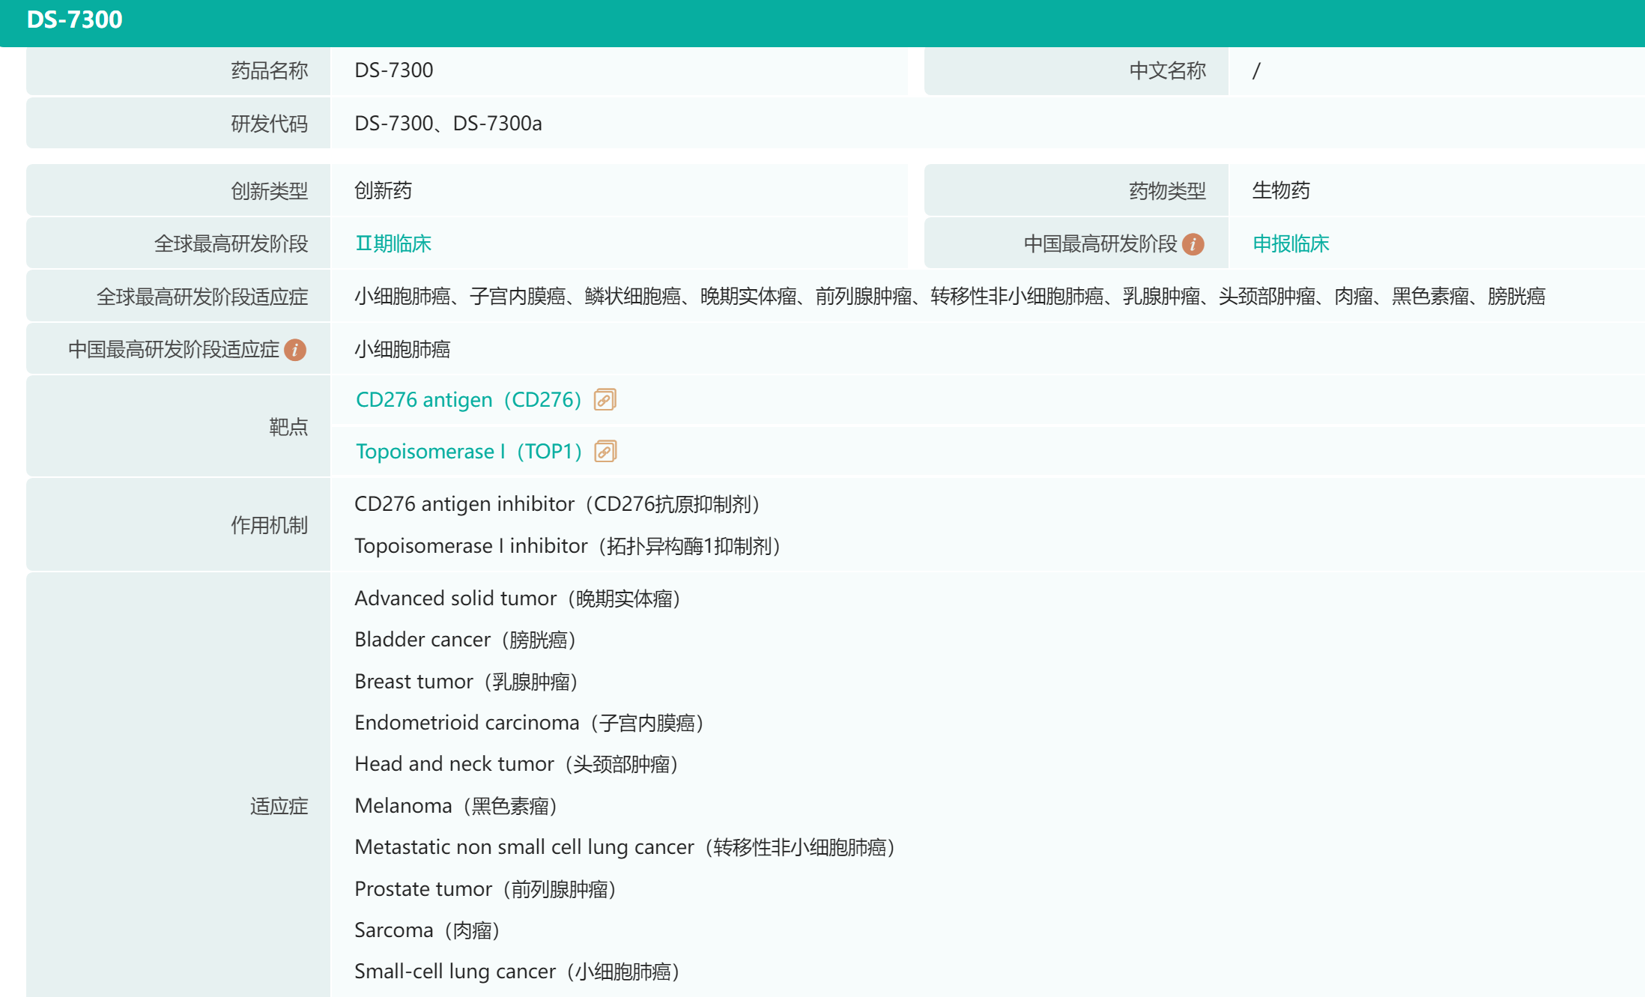Image resolution: width=1645 pixels, height=997 pixels.
Task: Click Topoisomerase I inhibitor mechanism text
Action: click(x=567, y=546)
